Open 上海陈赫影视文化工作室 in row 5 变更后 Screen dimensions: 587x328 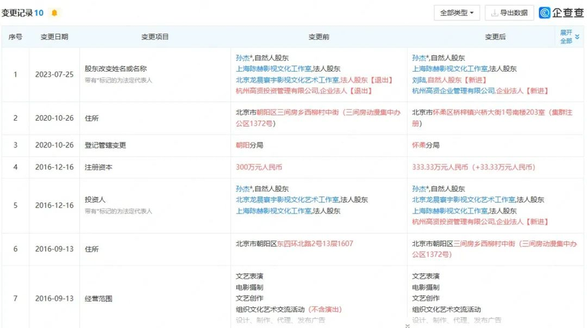pos(450,211)
